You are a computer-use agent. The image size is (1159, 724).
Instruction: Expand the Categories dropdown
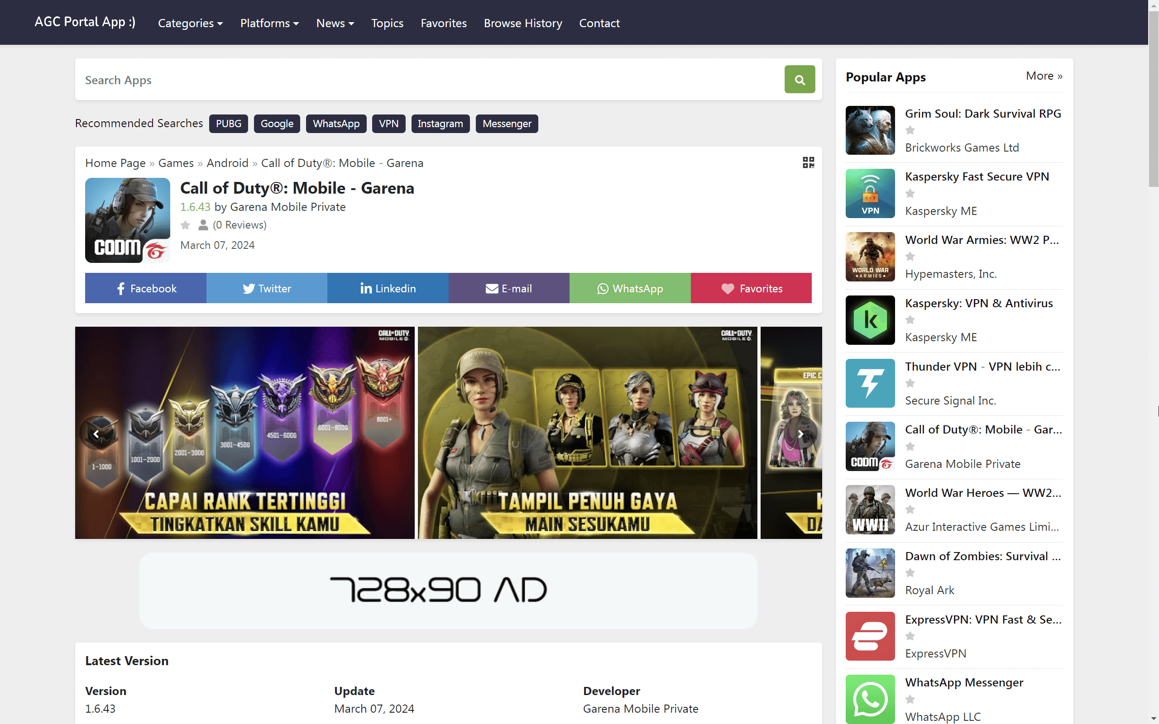tap(190, 23)
